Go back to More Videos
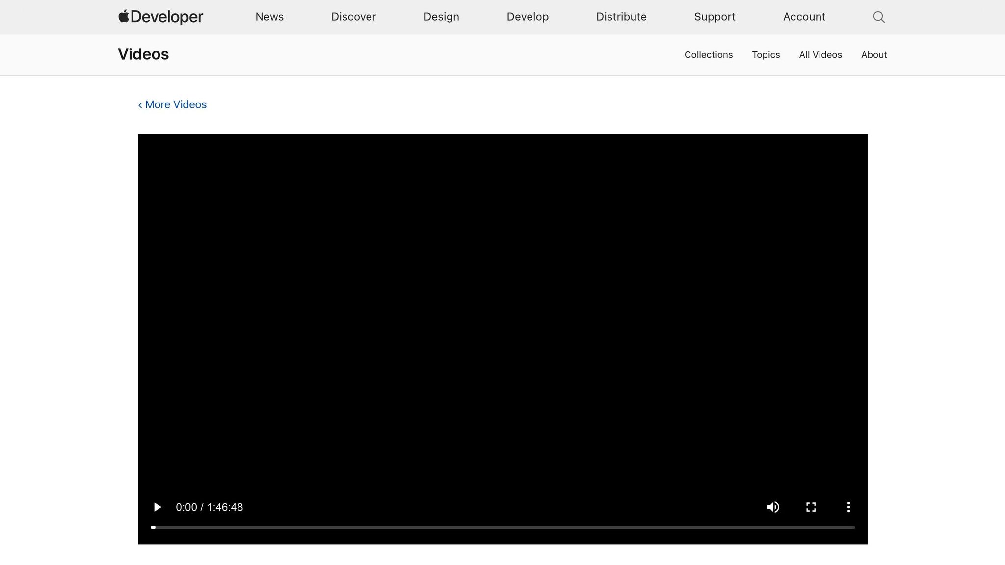 pos(173,104)
